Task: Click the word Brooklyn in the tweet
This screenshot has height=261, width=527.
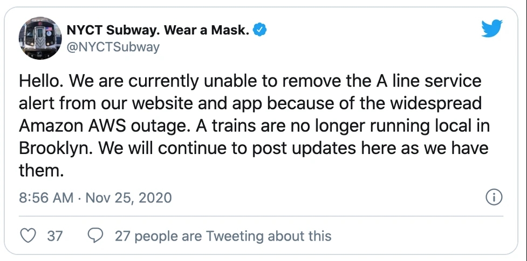Action: coord(54,149)
